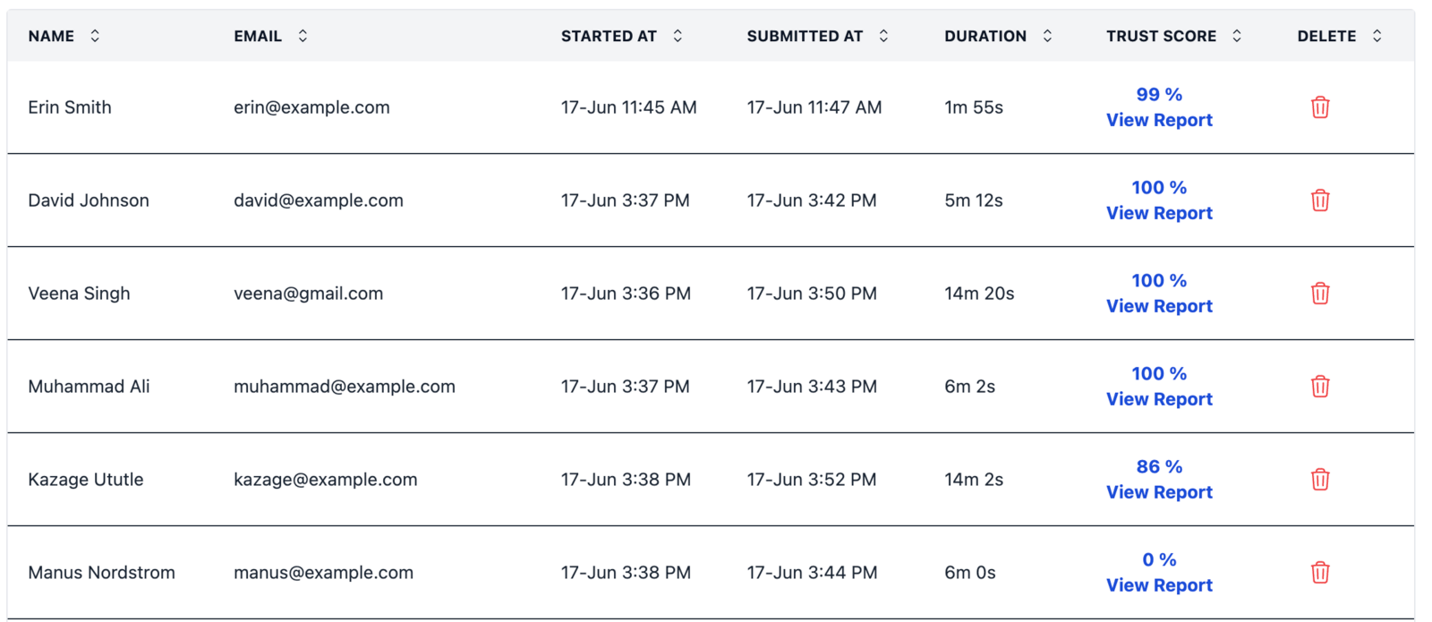The image size is (1432, 622).
Task: Select the manus@example.com email cell
Action: pos(323,573)
